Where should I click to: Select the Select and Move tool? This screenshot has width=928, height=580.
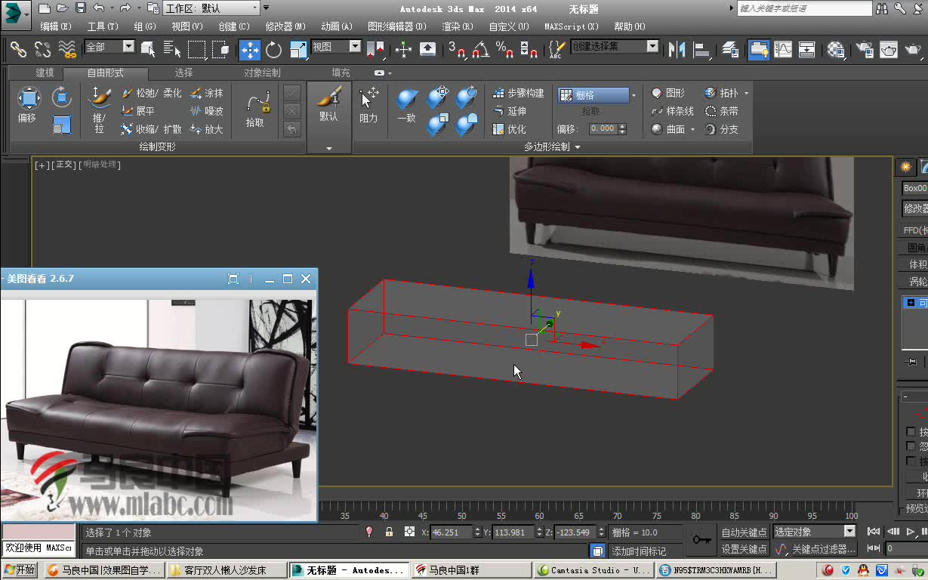coord(249,49)
